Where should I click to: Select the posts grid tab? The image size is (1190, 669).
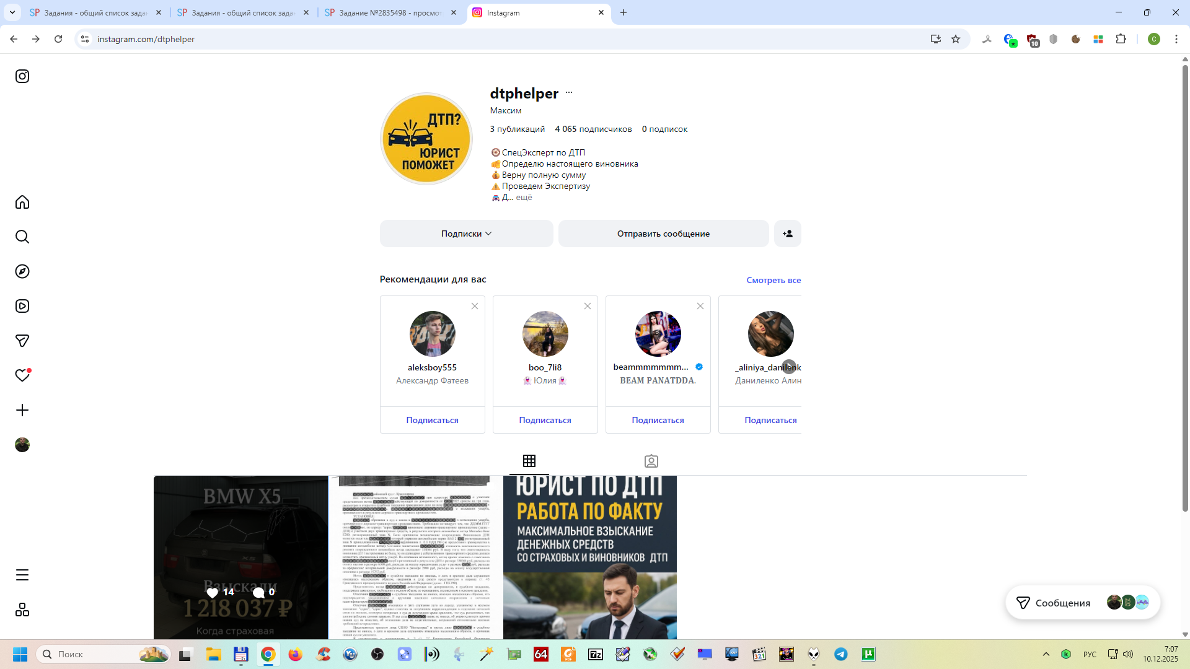[529, 461]
